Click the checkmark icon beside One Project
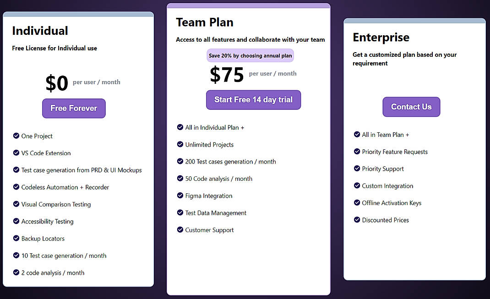The width and height of the screenshot is (490, 299). (16, 136)
